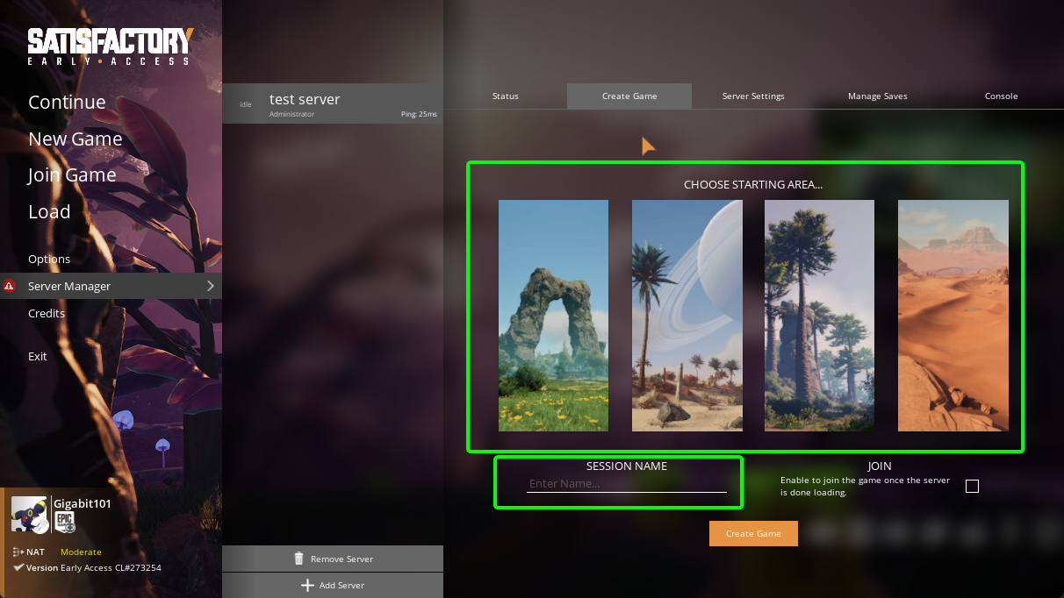This screenshot has height=598, width=1064.
Task: Click the Add Server button
Action: click(x=333, y=585)
